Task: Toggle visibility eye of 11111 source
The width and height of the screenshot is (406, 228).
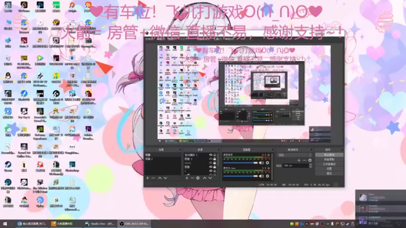Action: tap(211, 163)
